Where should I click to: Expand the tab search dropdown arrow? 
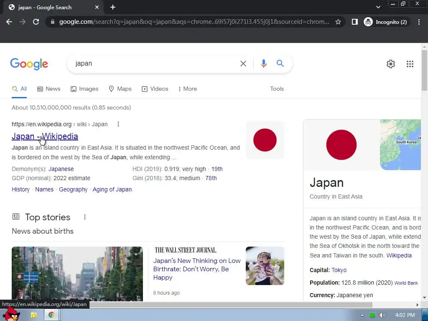point(378,7)
